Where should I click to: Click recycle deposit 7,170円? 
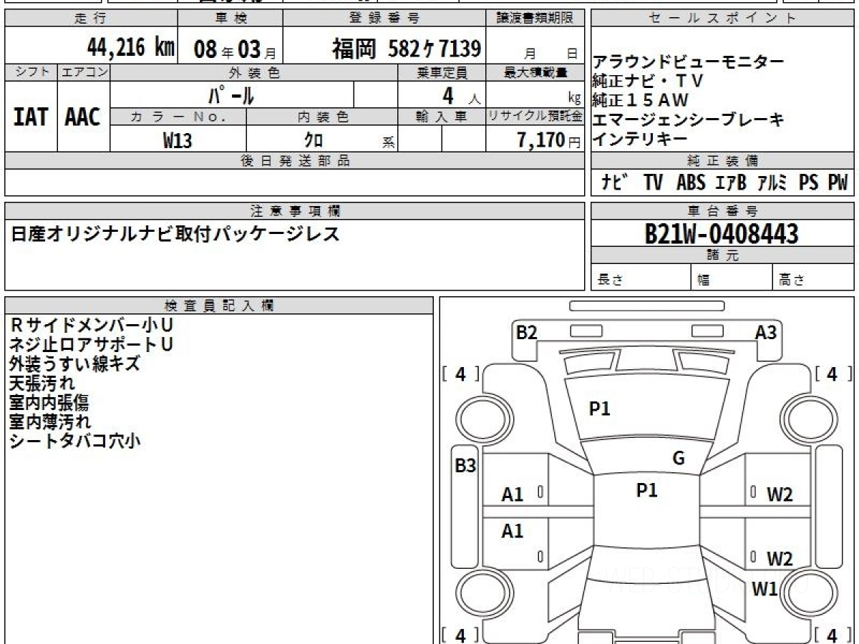point(549,140)
